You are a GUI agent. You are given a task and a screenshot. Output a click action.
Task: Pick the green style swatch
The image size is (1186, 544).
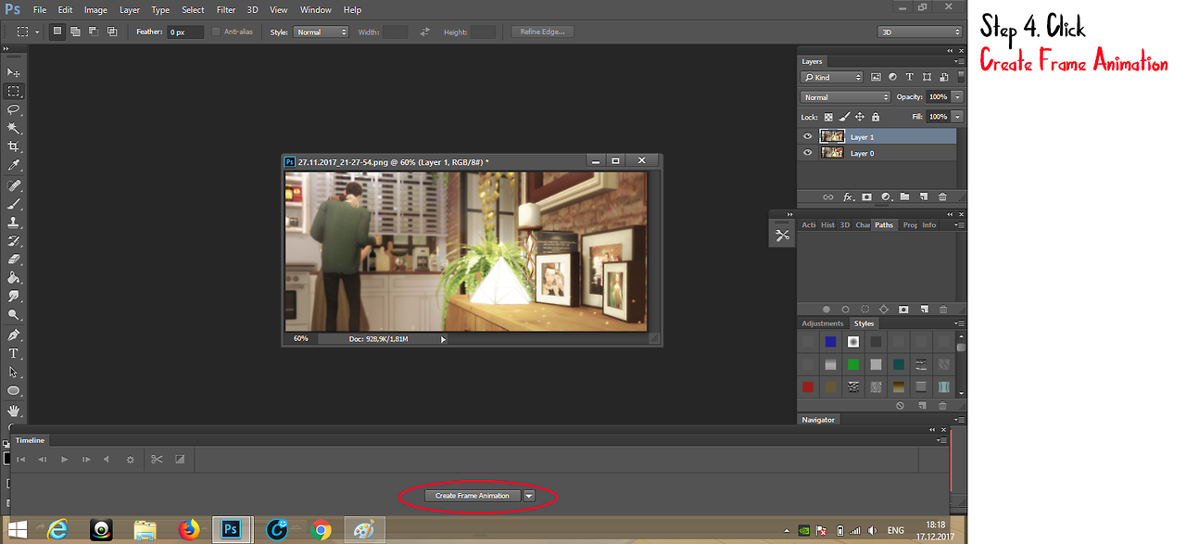point(853,364)
